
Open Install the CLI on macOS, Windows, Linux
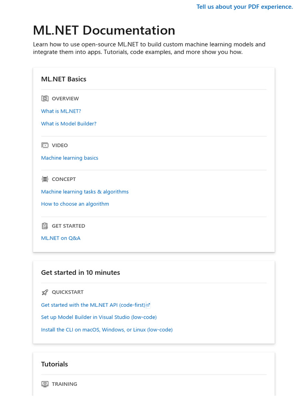pos(107,330)
